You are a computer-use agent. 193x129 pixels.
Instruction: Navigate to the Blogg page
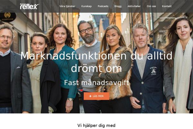point(118,6)
